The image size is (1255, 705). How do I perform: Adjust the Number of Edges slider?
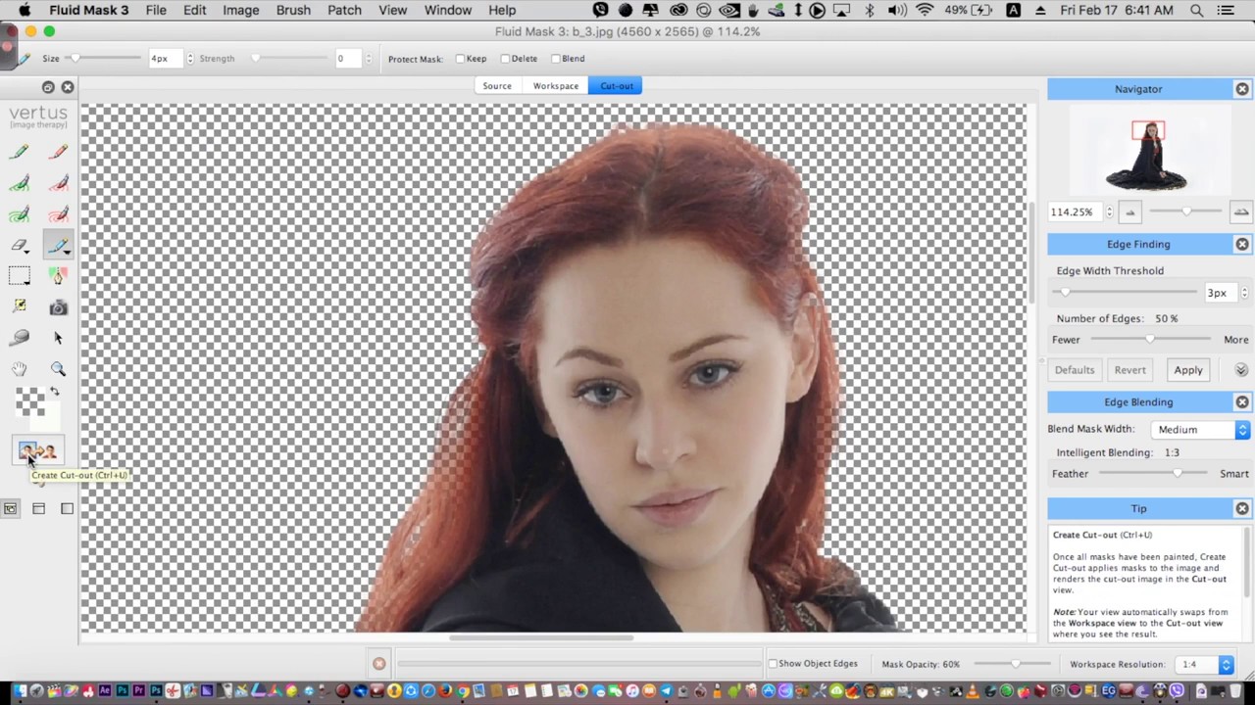click(x=1151, y=340)
